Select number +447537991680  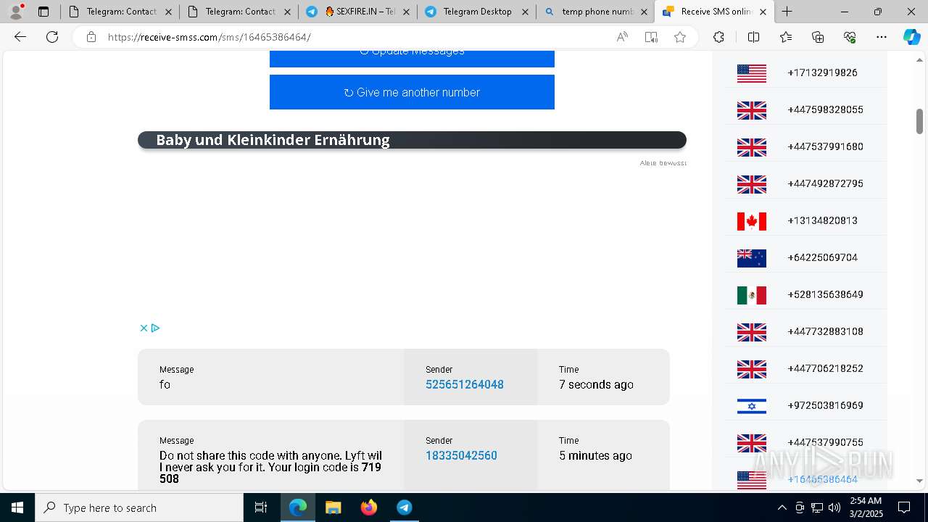(825, 146)
